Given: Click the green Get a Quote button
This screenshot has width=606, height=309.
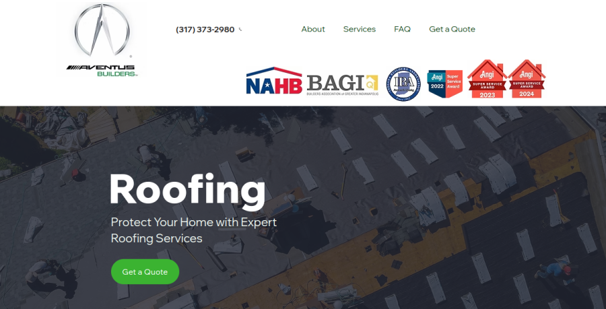Looking at the screenshot, I should pyautogui.click(x=145, y=271).
